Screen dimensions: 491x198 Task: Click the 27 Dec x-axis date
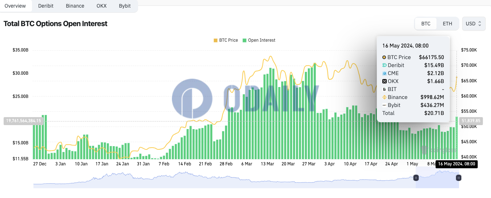[x=40, y=164]
